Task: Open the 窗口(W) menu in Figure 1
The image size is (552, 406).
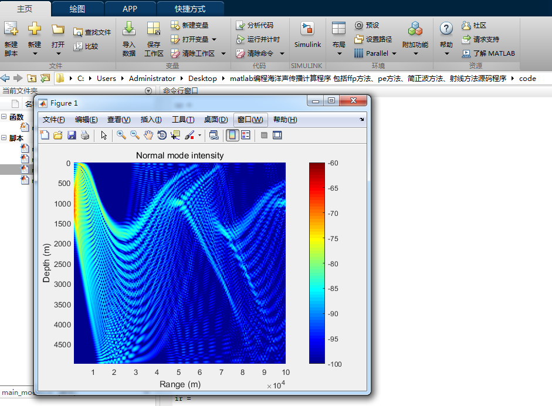Action: click(x=250, y=120)
